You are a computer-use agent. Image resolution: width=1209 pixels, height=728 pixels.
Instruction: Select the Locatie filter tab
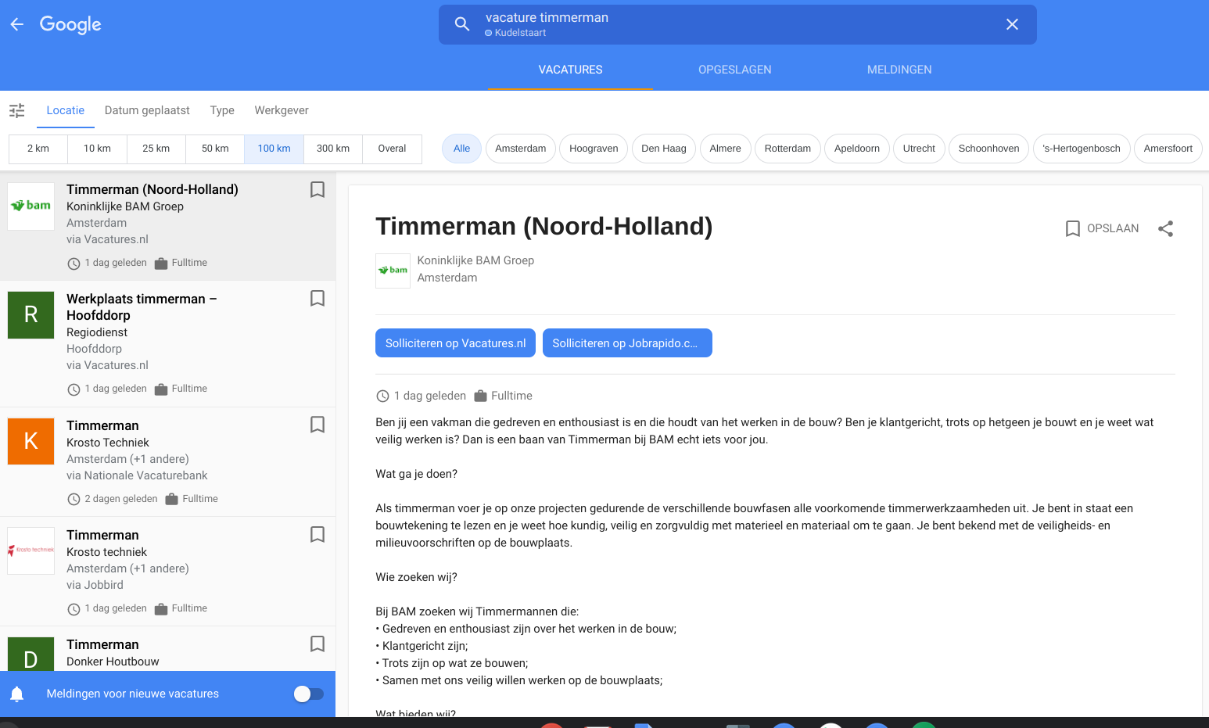66,110
